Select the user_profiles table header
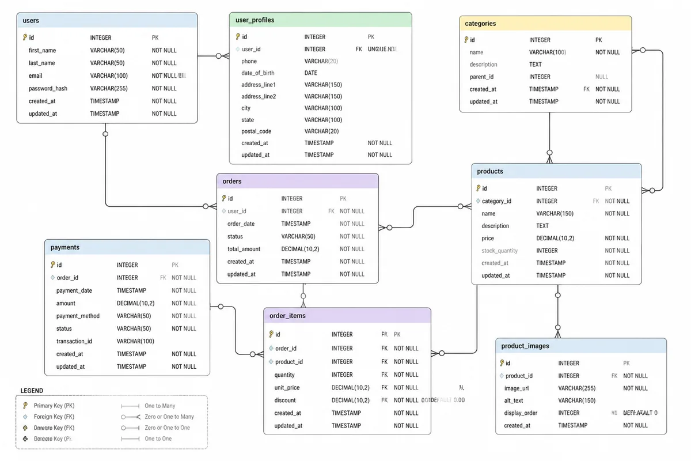 coord(321,20)
